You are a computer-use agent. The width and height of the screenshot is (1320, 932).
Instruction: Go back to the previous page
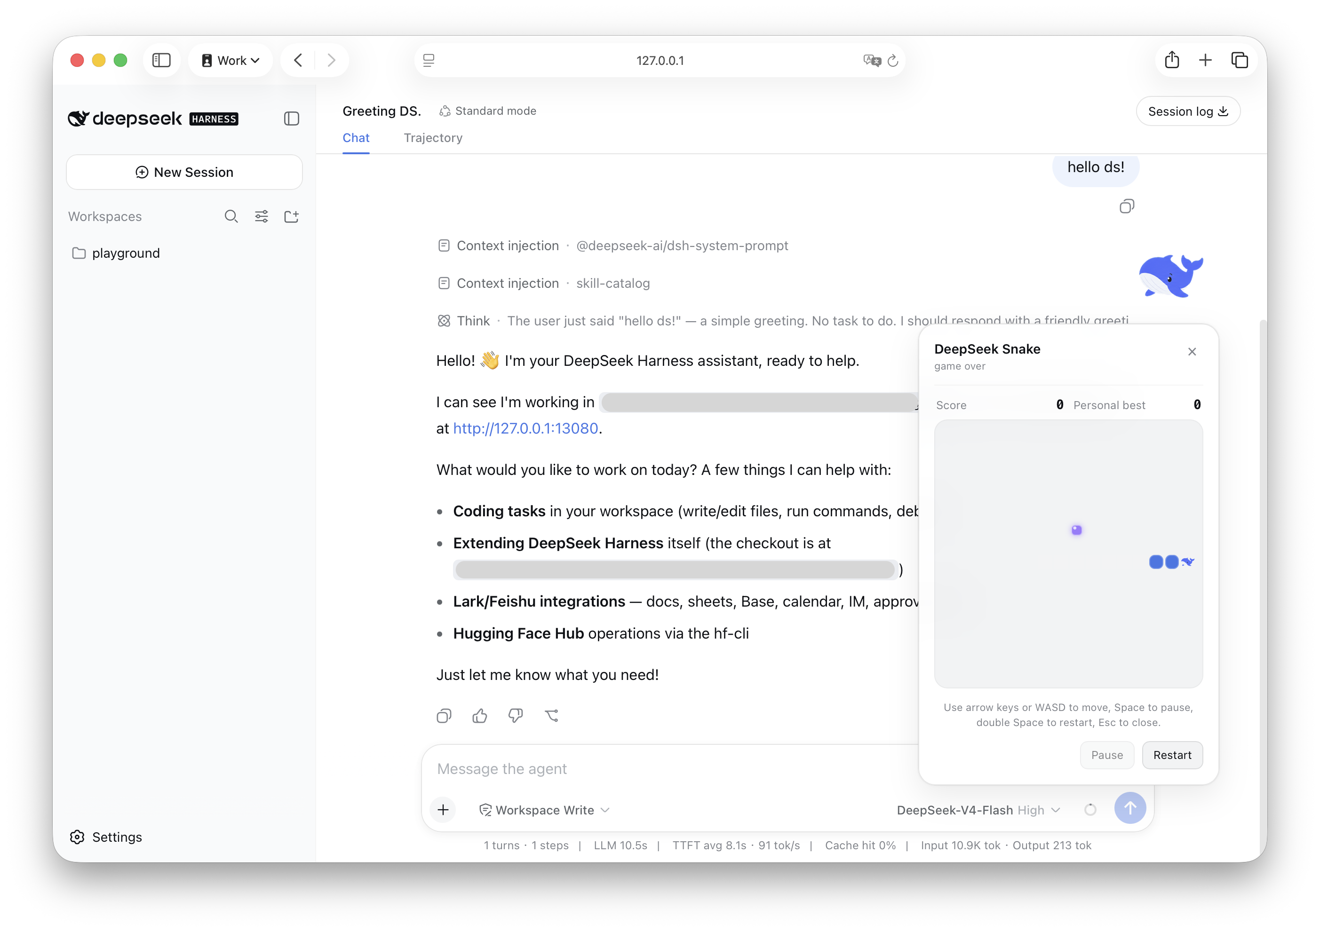pos(298,60)
